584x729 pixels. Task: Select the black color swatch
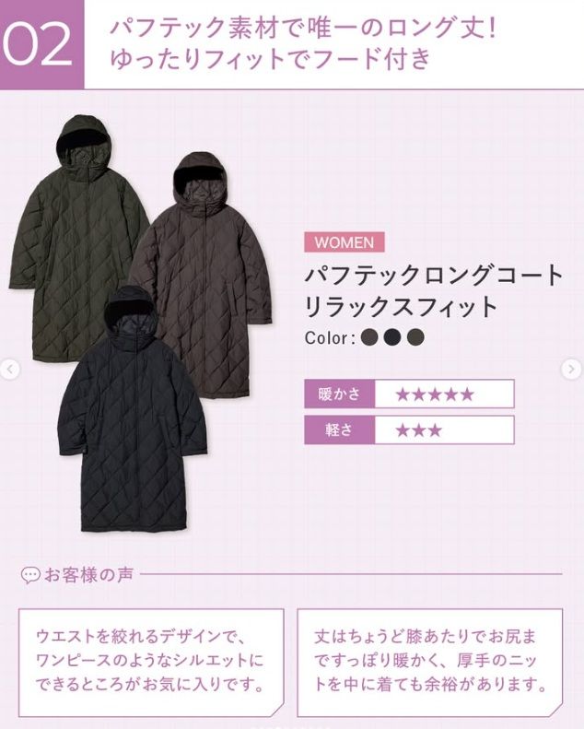click(392, 337)
